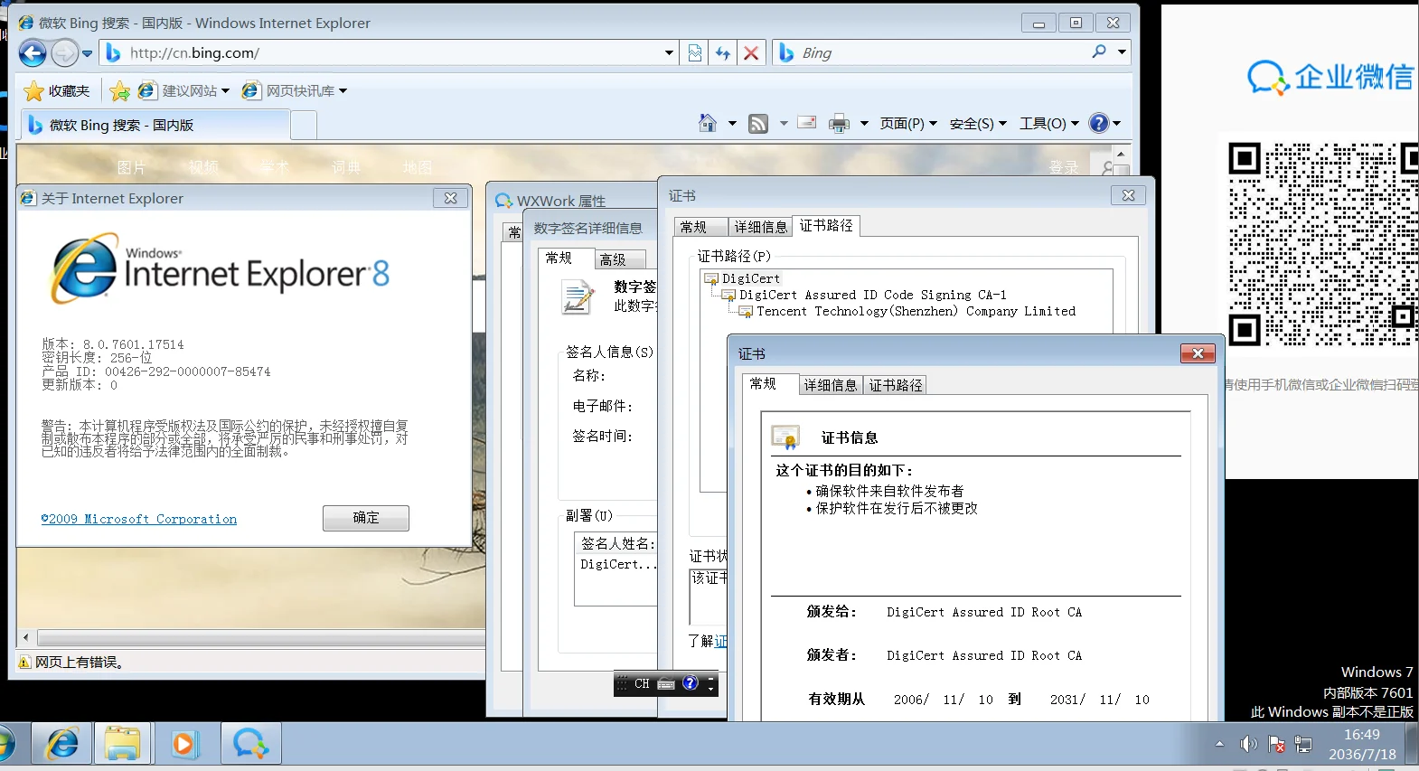Select 高级 tab in signature details dialog

(x=619, y=259)
